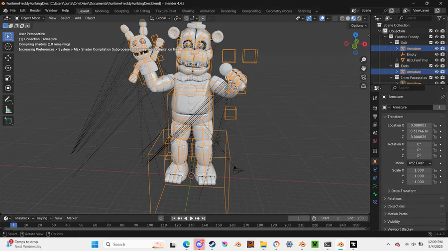Open the Tool properties tab
This screenshot has height=251, width=448.
pyautogui.click(x=375, y=98)
